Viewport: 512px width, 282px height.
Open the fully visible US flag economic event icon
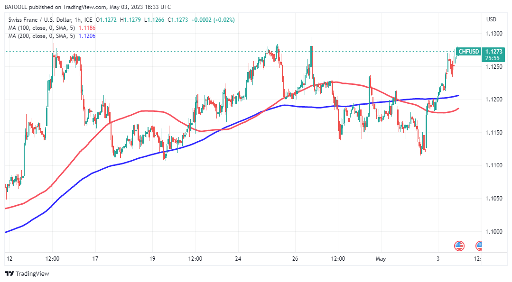459,246
